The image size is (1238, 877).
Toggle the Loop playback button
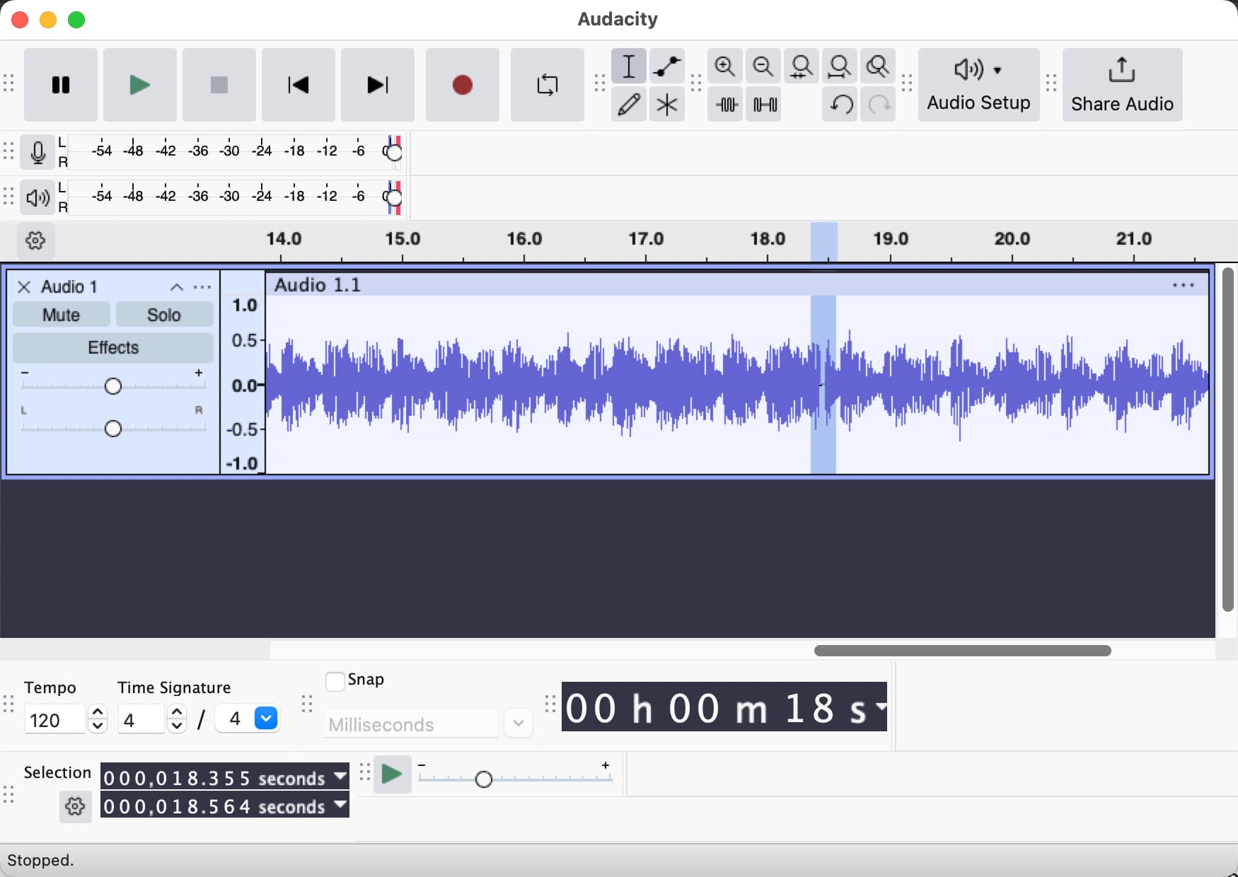point(547,85)
